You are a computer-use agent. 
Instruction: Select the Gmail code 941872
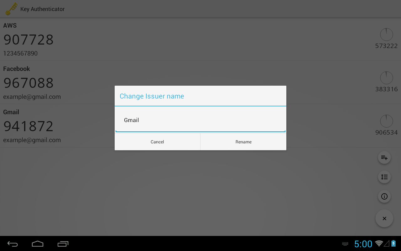(29, 126)
